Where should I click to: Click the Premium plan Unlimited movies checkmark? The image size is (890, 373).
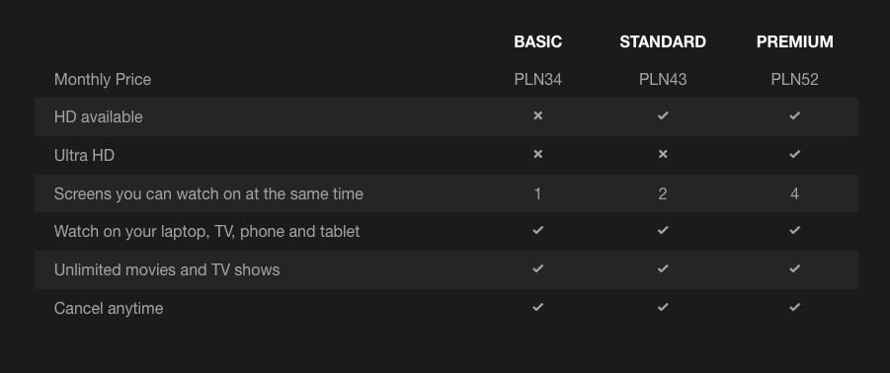794,268
